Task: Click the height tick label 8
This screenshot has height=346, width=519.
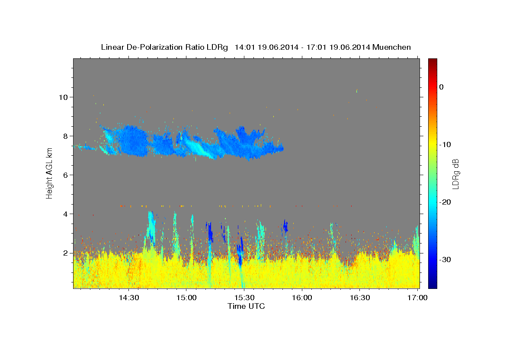Action: pyautogui.click(x=67, y=136)
